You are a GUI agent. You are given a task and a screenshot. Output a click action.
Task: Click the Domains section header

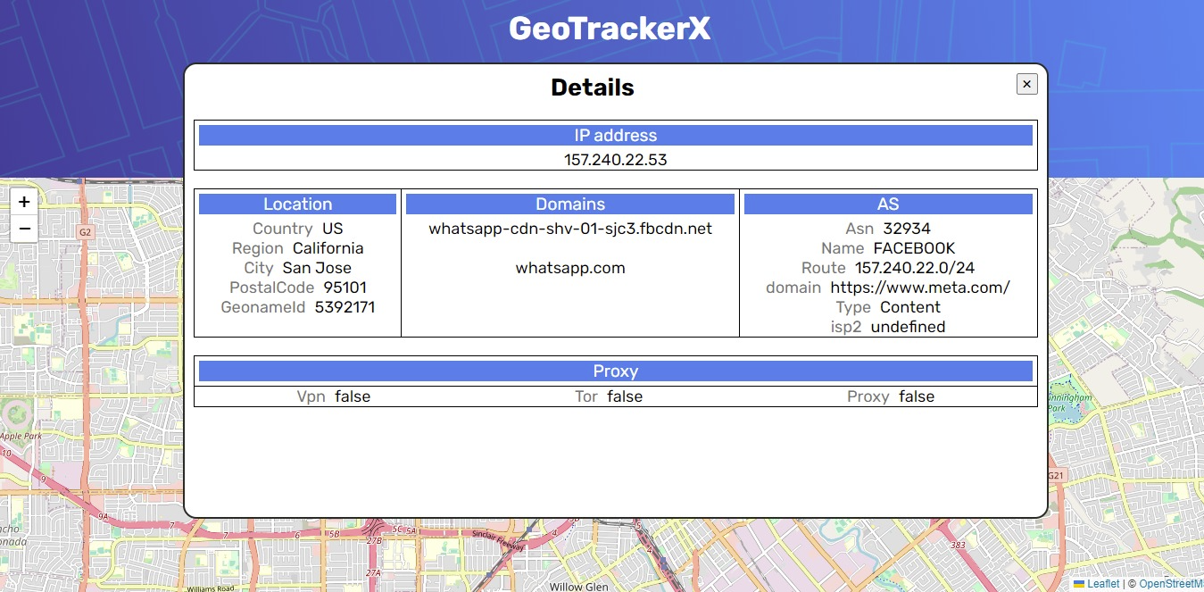[570, 204]
